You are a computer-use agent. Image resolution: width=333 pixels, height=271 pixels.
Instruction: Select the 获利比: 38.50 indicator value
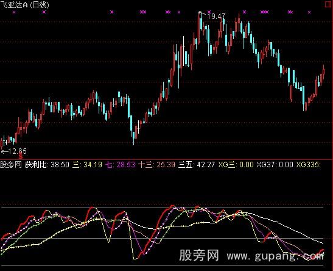(47, 165)
